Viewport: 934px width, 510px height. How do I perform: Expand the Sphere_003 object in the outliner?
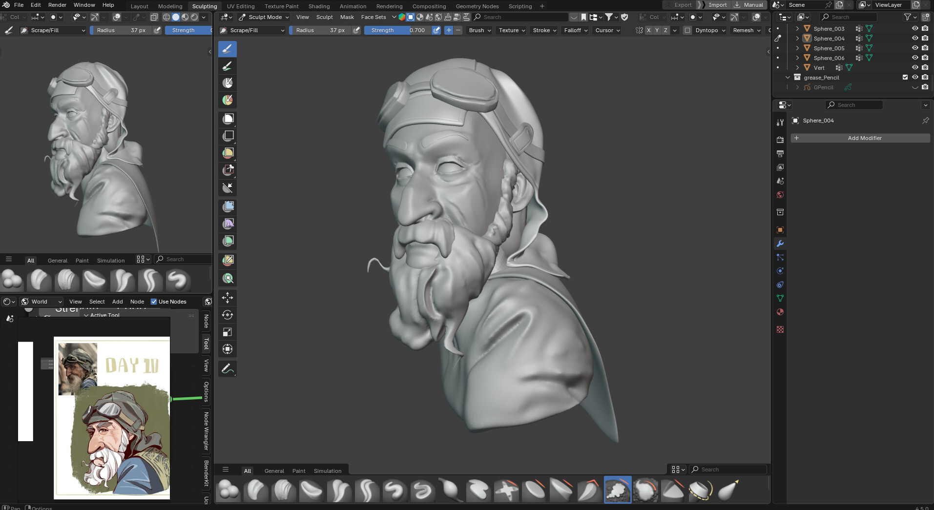(x=798, y=28)
